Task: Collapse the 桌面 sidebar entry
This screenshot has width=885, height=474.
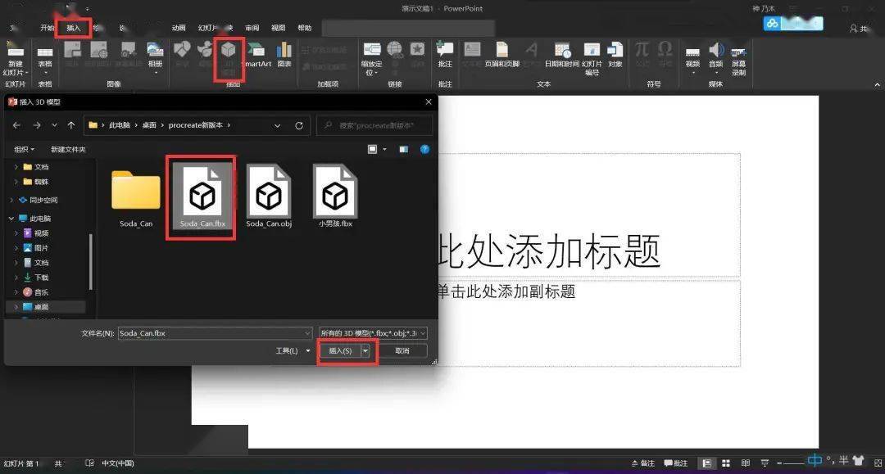Action: tap(14, 306)
